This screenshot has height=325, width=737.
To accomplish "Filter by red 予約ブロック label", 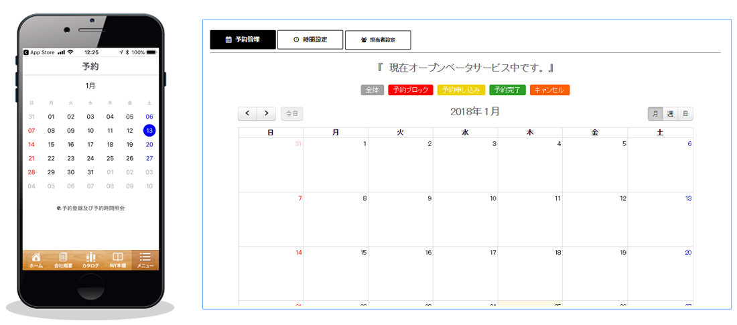I will (410, 90).
